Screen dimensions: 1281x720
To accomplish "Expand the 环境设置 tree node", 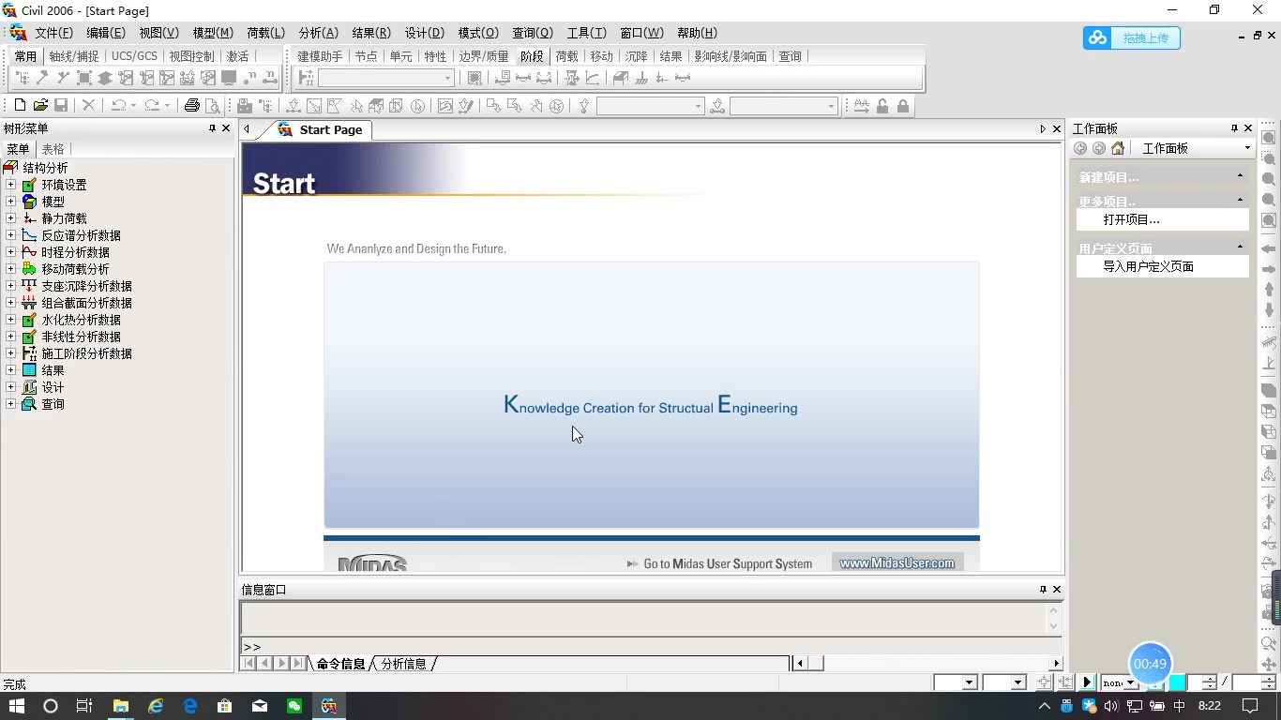I will tap(11, 185).
